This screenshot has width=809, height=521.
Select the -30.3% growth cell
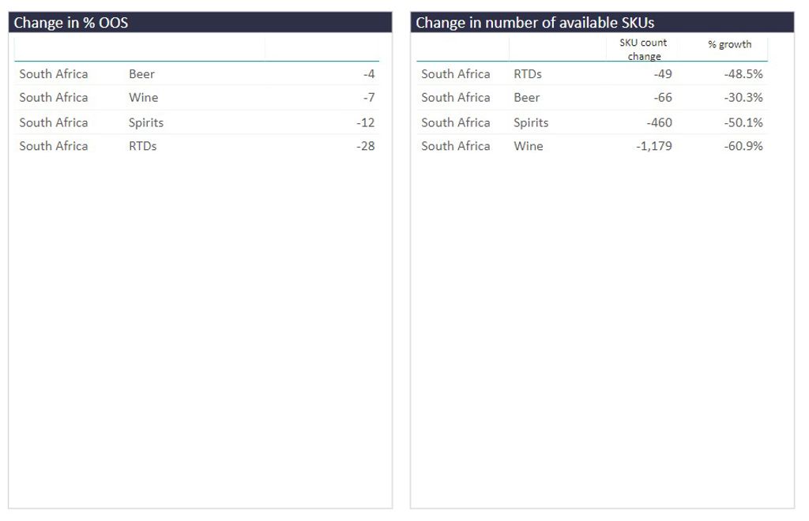[743, 98]
